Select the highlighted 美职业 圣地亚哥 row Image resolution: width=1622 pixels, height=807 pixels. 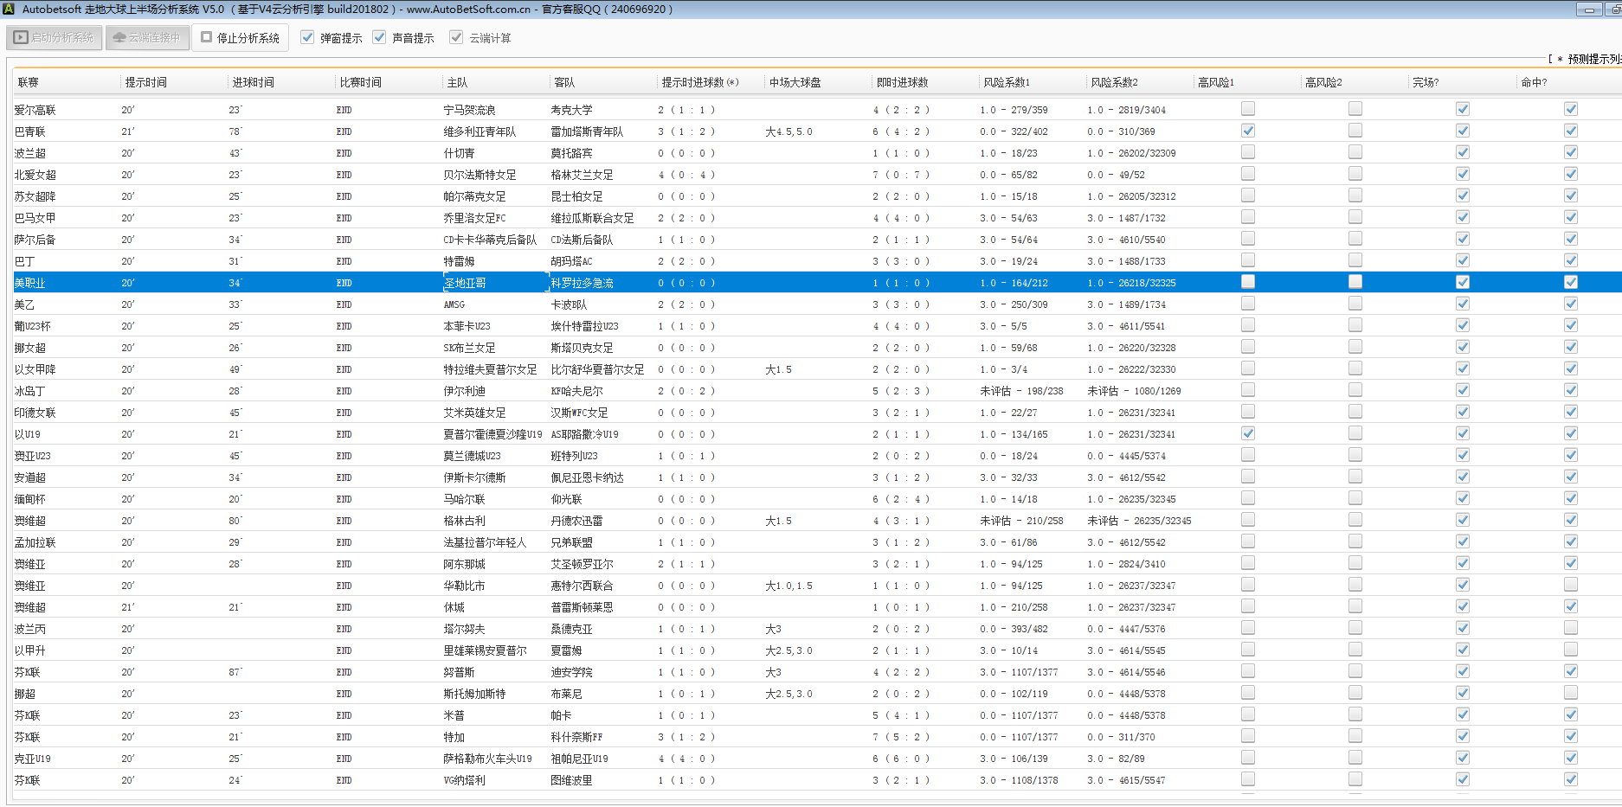tap(465, 283)
